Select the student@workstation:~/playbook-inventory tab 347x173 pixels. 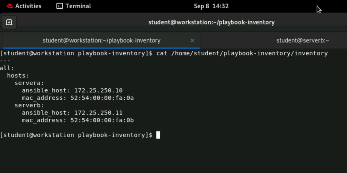[101, 40]
